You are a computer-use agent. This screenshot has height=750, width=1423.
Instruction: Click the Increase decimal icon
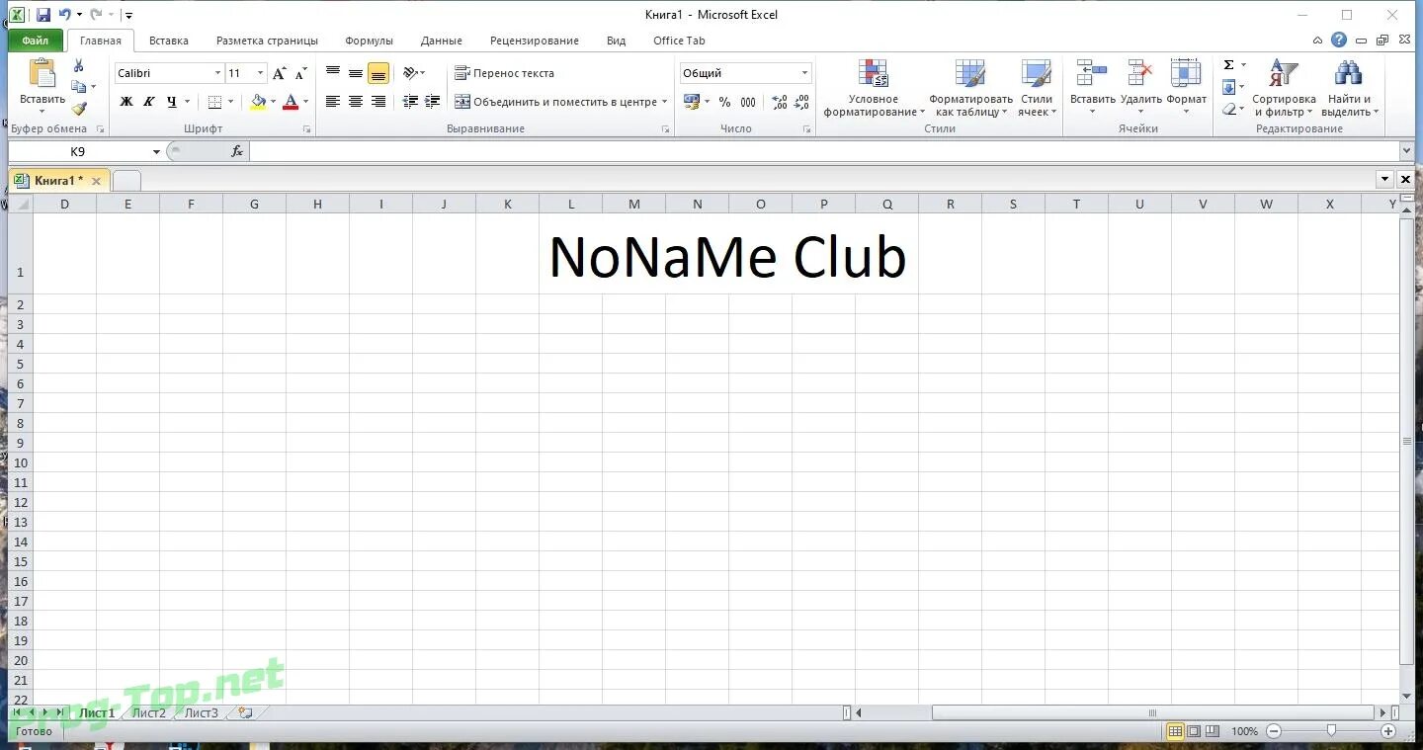pyautogui.click(x=780, y=102)
